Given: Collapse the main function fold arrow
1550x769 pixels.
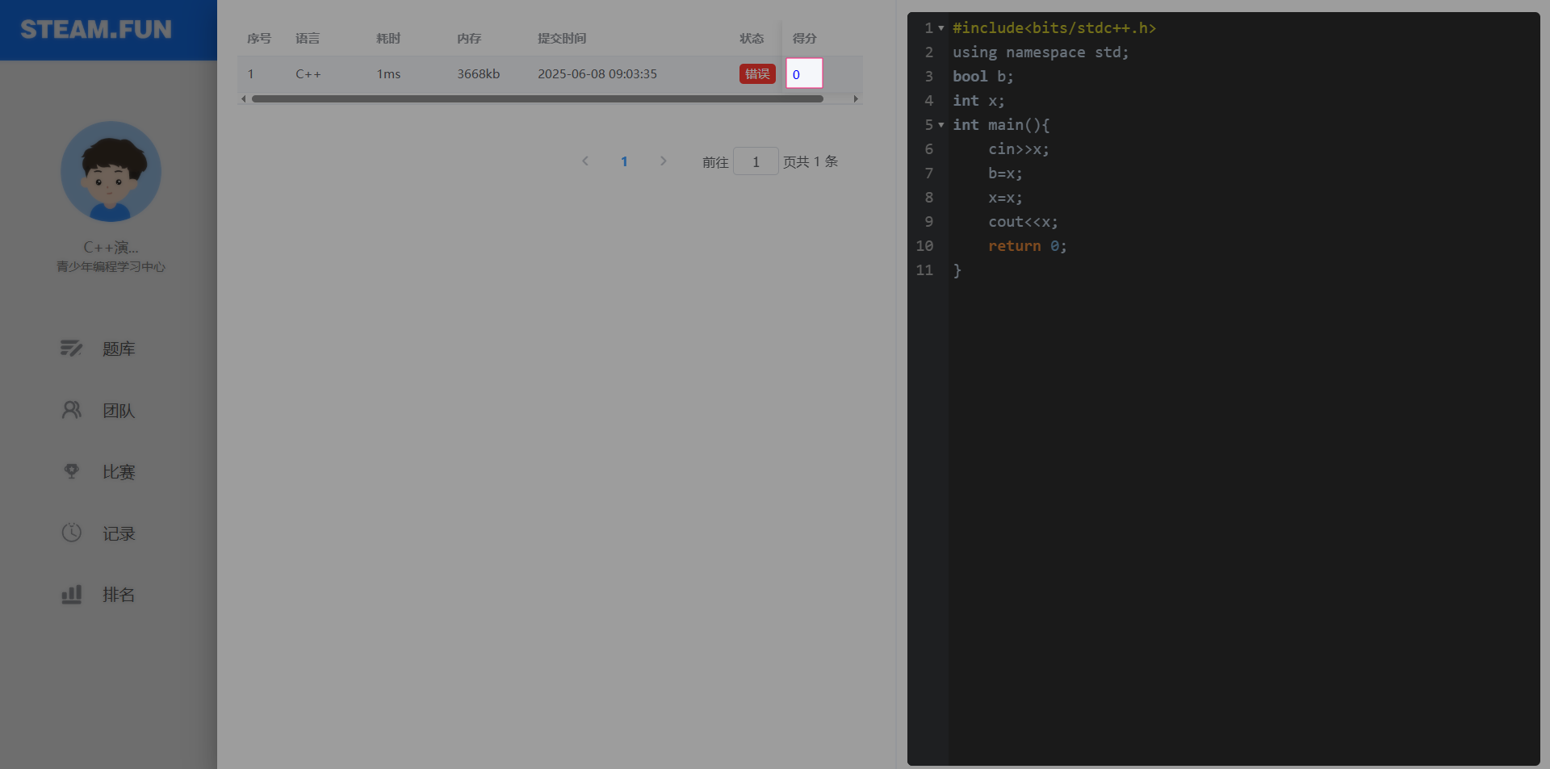Looking at the screenshot, I should [941, 125].
